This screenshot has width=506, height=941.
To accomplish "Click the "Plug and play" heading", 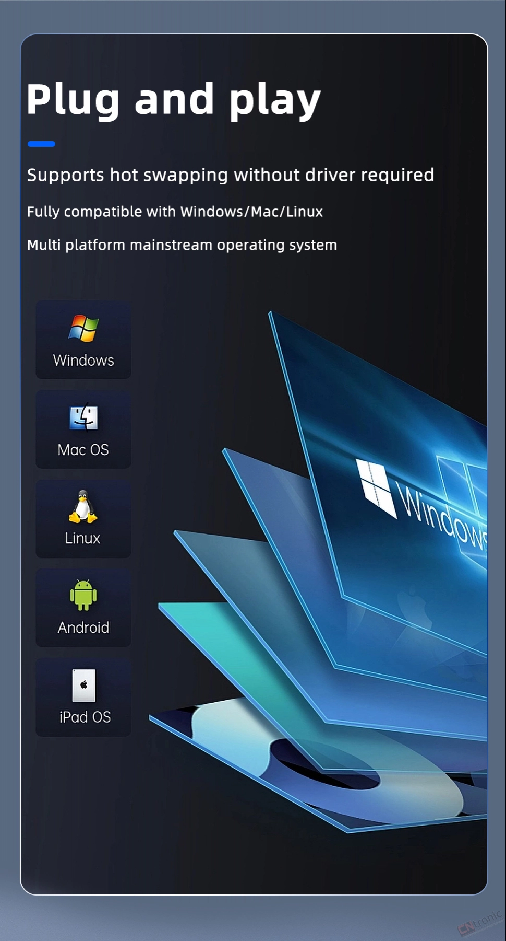I will (x=174, y=99).
